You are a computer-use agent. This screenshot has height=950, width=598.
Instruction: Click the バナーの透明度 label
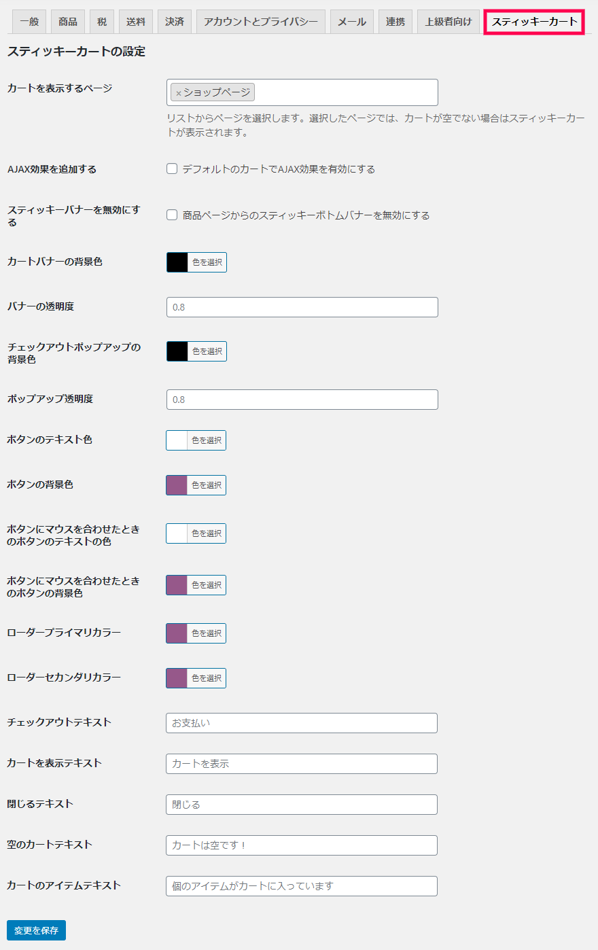point(41,306)
